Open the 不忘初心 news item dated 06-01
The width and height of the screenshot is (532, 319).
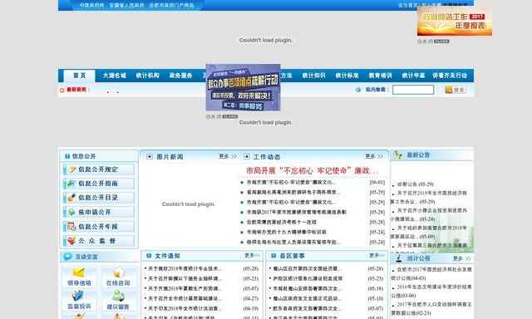coord(292,183)
